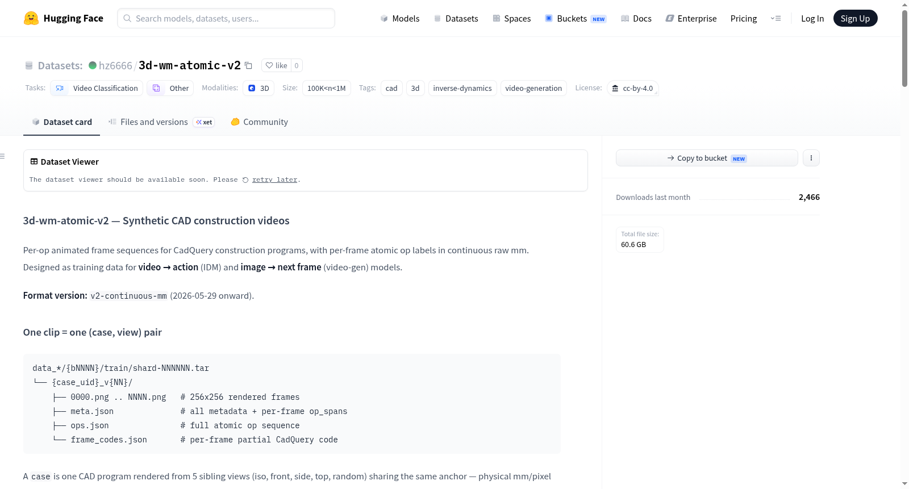The height and width of the screenshot is (489, 909).
Task: Click the 'One clip = one (case, view) pair' heading
Action: [x=93, y=332]
